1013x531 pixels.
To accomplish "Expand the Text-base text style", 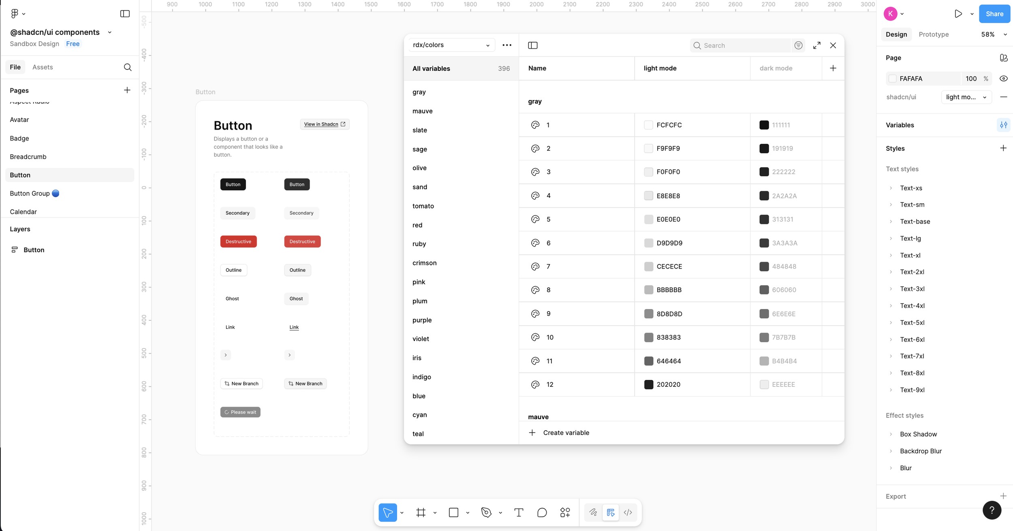I will pos(891,222).
